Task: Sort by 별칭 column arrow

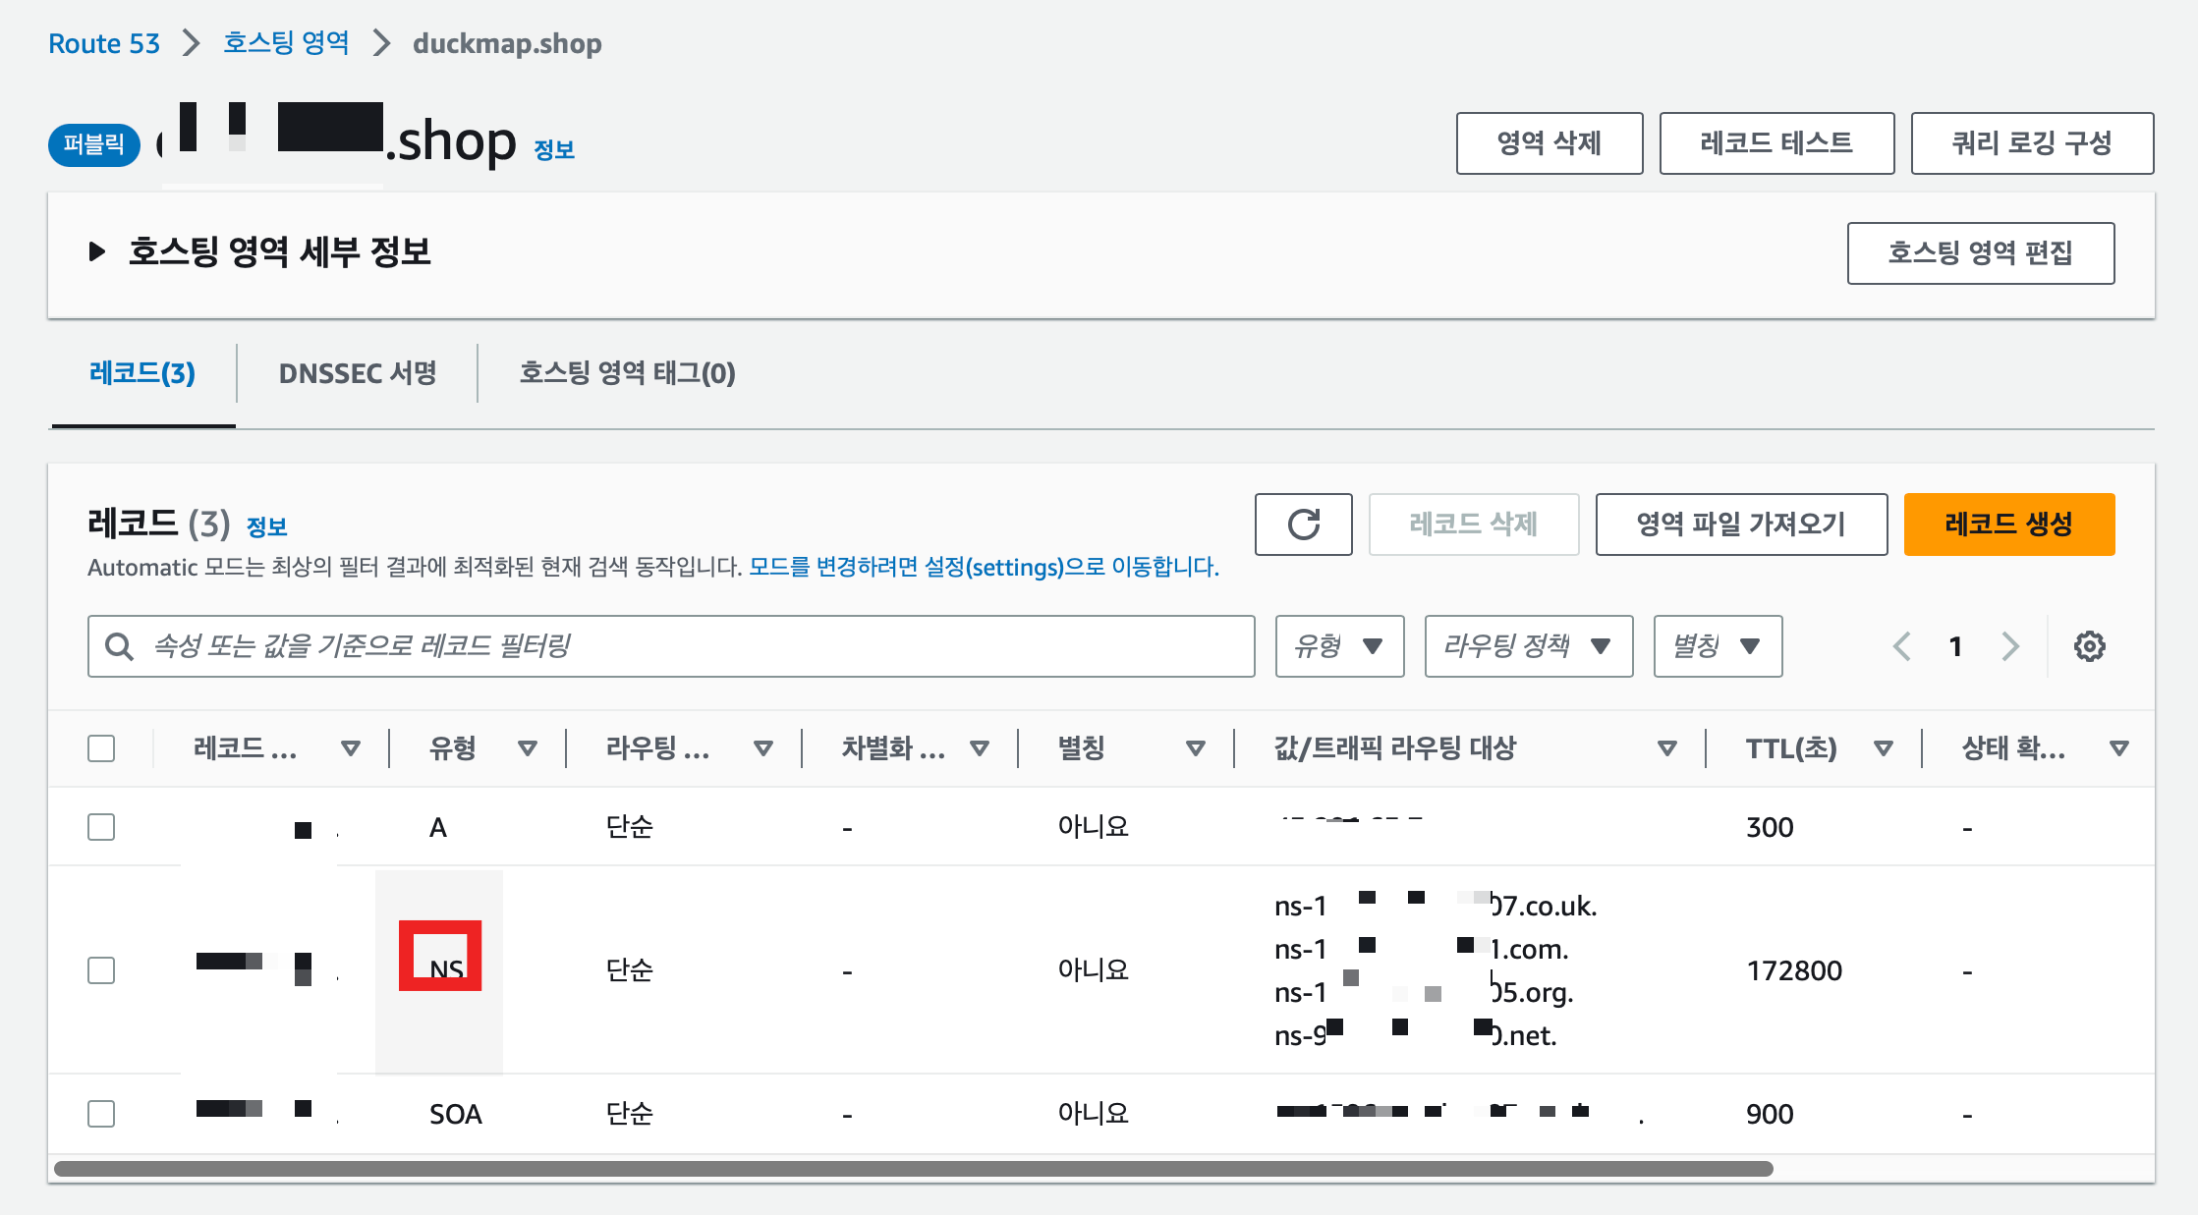Action: point(1195,748)
